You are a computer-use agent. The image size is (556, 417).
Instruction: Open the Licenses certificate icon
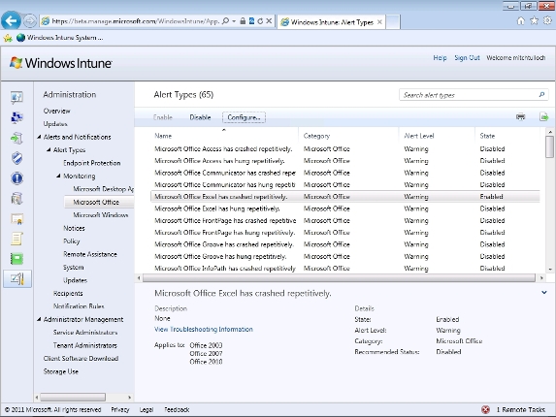click(x=16, y=219)
